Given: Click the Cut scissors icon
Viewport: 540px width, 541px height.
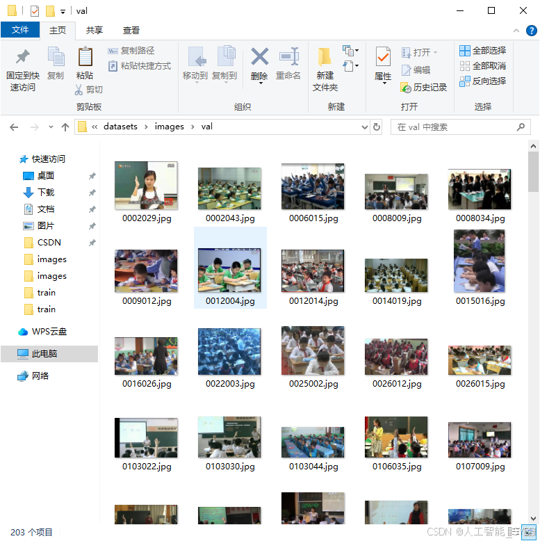Looking at the screenshot, I should tap(79, 90).
